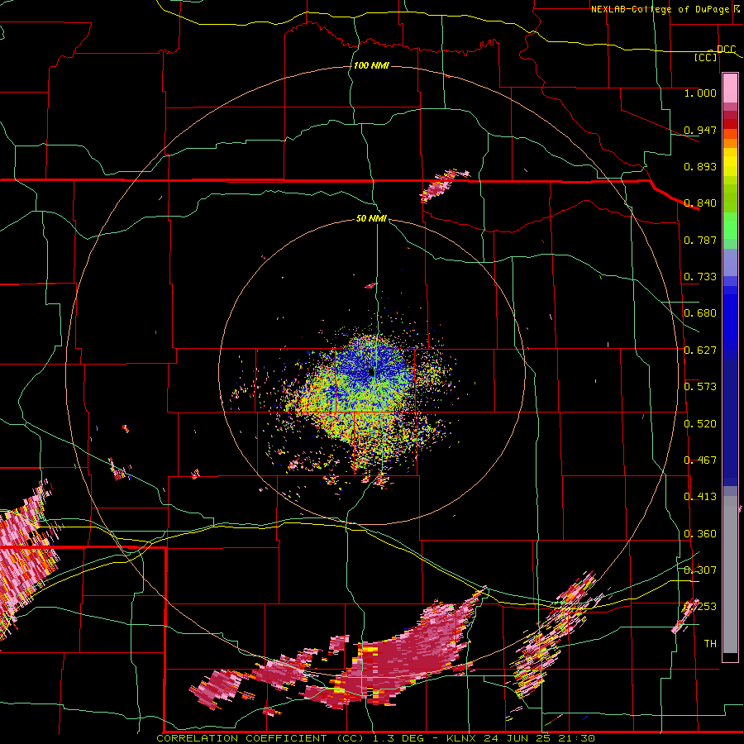
Task: Click the 0.840 scale value
Action: 700,203
